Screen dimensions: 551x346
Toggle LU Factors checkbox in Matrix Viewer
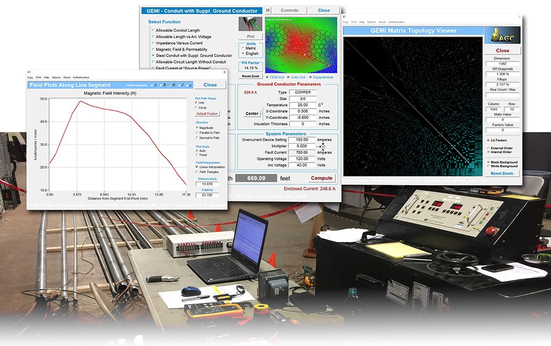tap(489, 140)
